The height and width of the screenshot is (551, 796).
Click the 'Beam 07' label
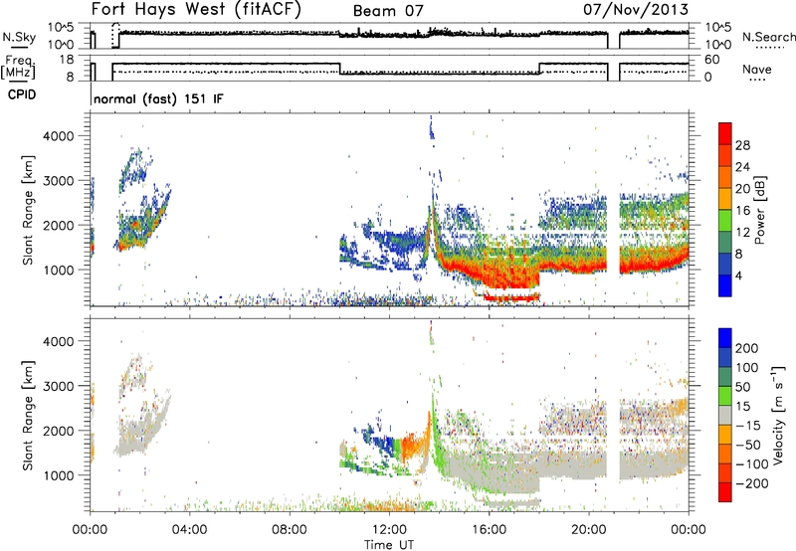[x=388, y=11]
